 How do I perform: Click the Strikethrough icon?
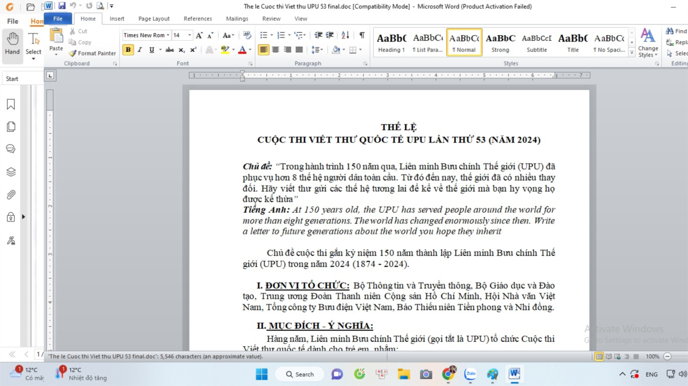[x=169, y=50]
